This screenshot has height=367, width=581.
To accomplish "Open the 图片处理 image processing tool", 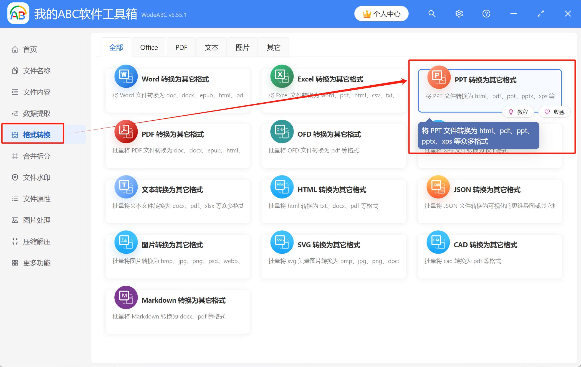I will pyautogui.click(x=36, y=220).
